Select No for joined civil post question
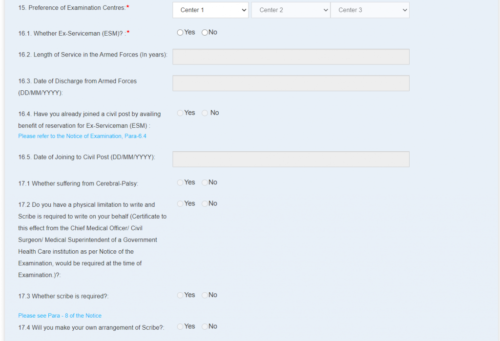 (205, 113)
